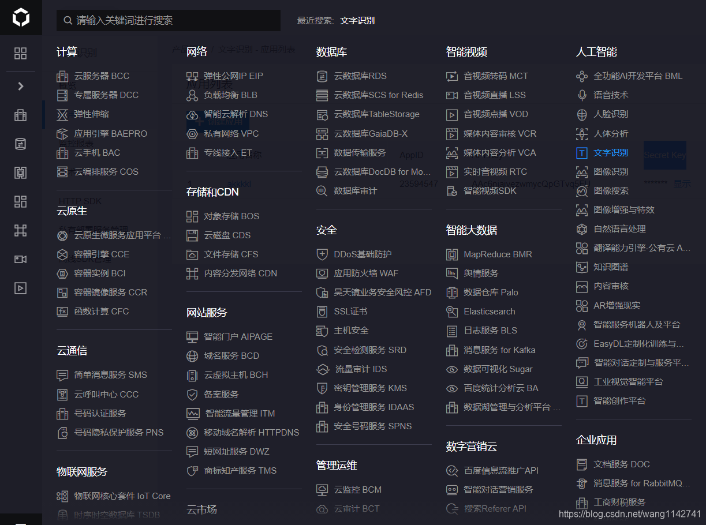Click the 音视频点播 VOD play icon
706x525 pixels.
tap(453, 114)
